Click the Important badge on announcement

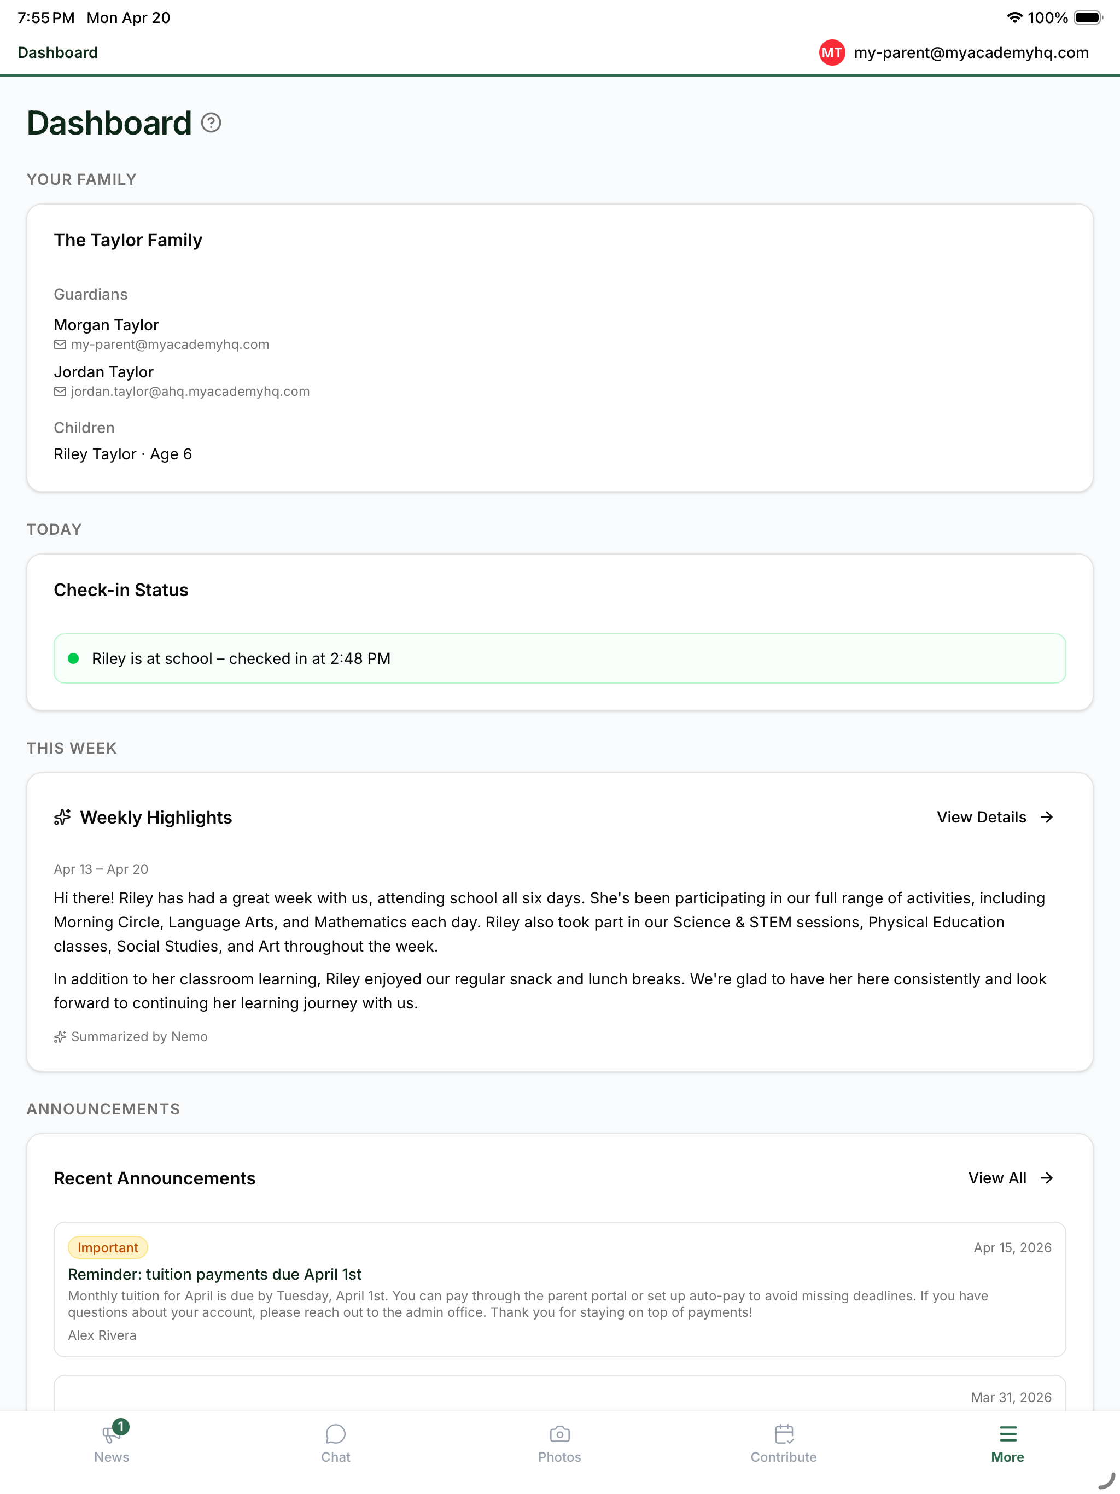[107, 1247]
